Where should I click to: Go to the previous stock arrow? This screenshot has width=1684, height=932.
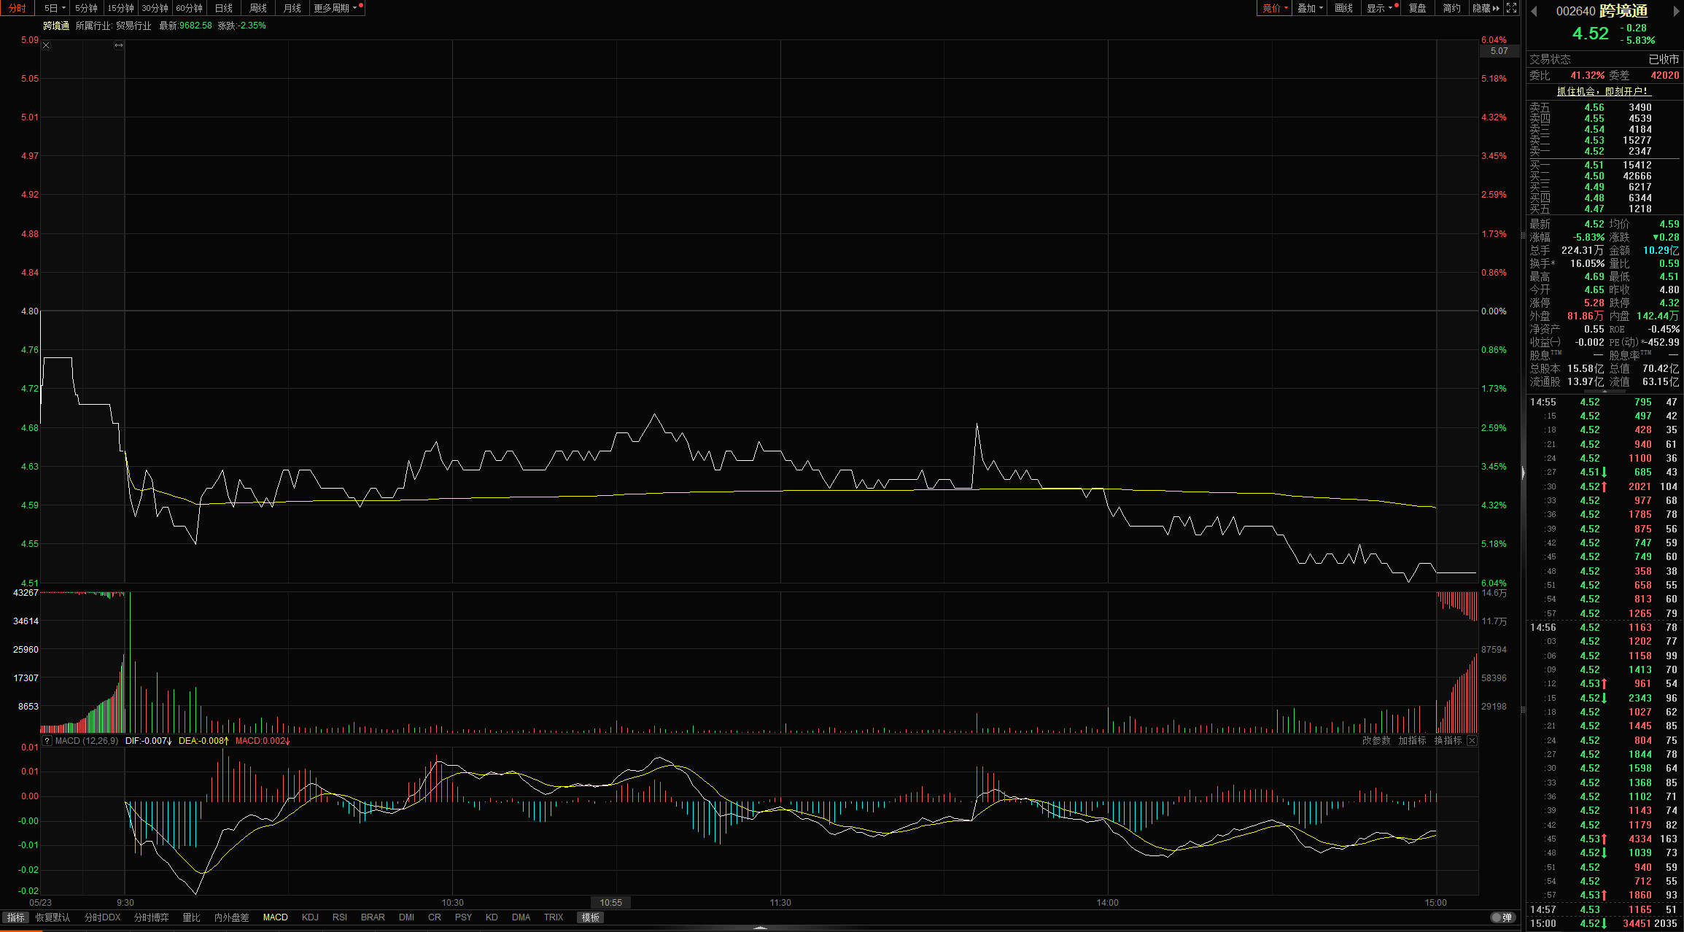[x=1534, y=11]
